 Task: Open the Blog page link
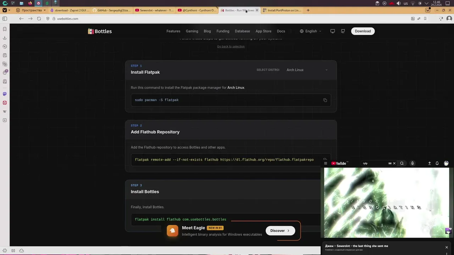[207, 31]
